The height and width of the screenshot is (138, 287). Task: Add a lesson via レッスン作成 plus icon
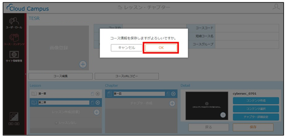pos(97,112)
